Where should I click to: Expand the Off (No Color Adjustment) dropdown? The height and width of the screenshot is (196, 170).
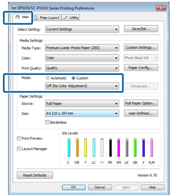click(x=82, y=86)
